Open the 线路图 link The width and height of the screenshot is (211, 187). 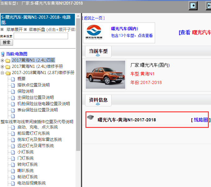[x=200, y=120]
